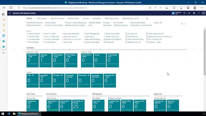Open Submitted Time Sheets tile
The height and width of the screenshot is (116, 206).
pos(114,106)
